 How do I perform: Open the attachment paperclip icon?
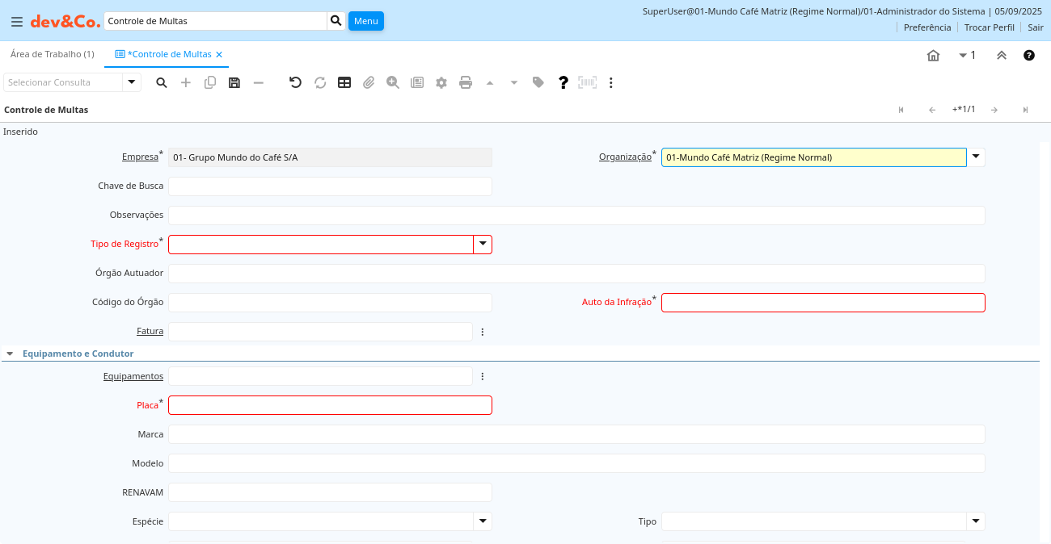[369, 82]
